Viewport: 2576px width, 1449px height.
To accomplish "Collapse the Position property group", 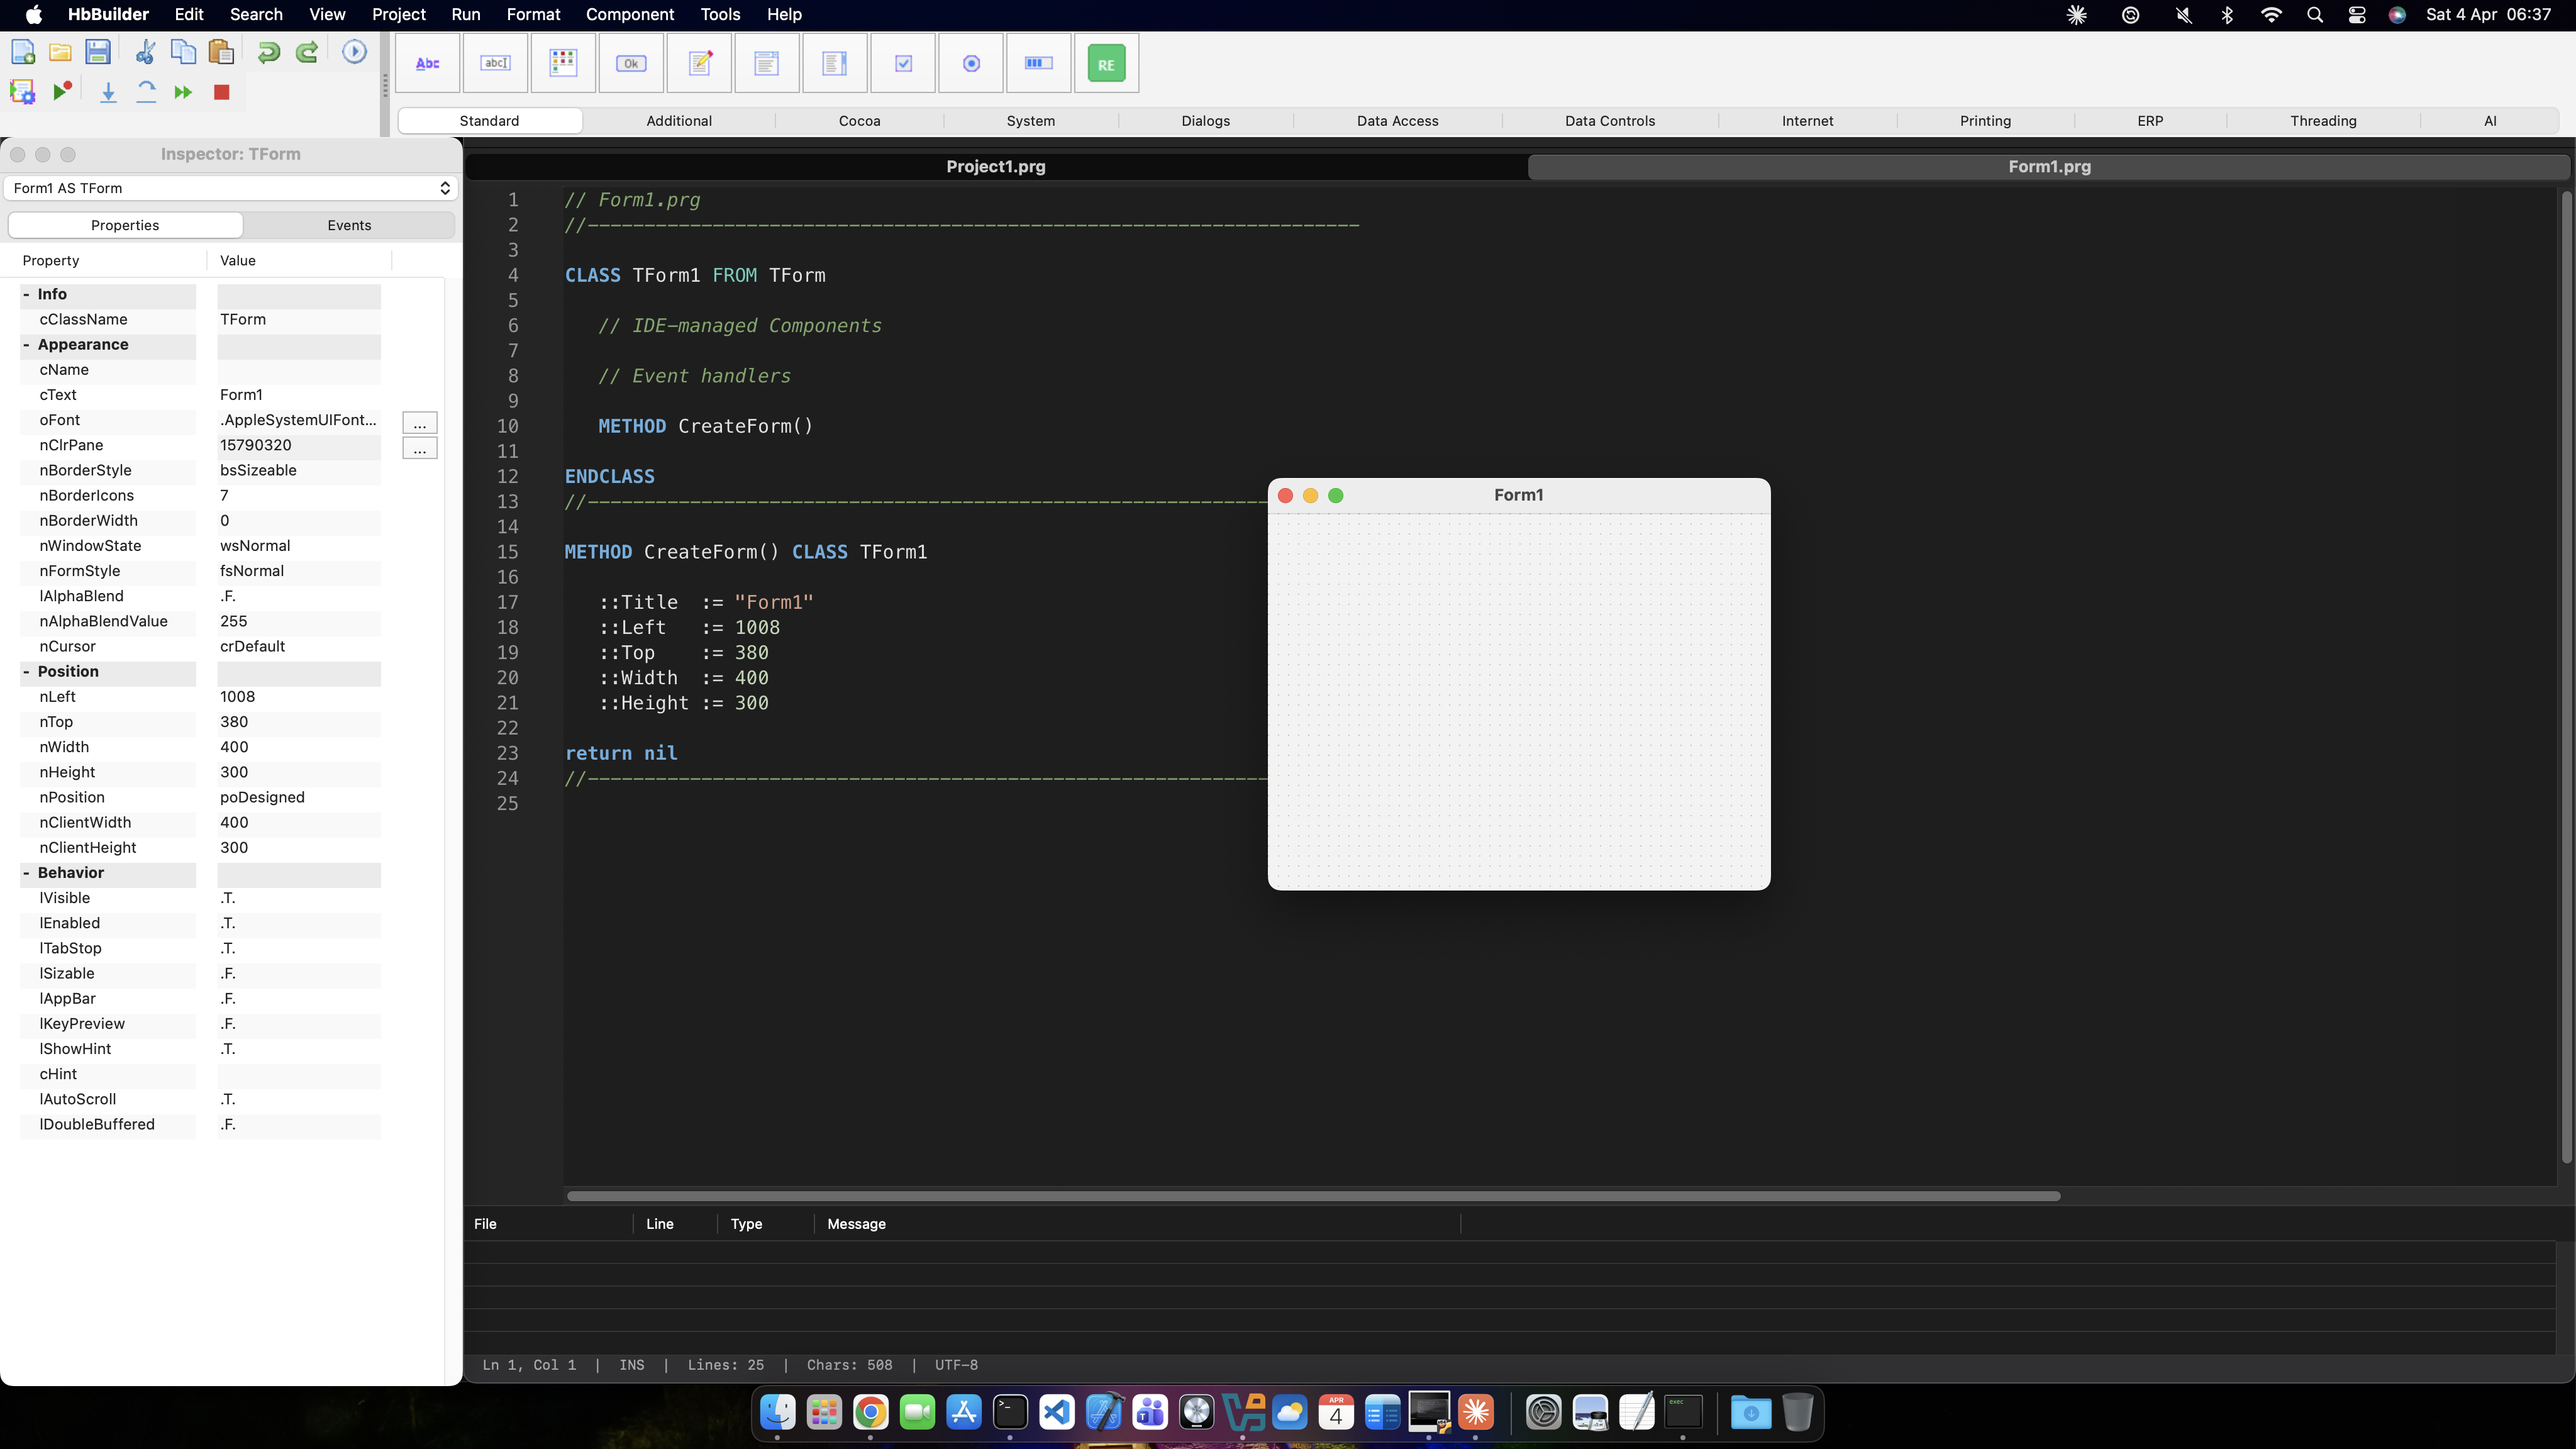I will click(27, 671).
